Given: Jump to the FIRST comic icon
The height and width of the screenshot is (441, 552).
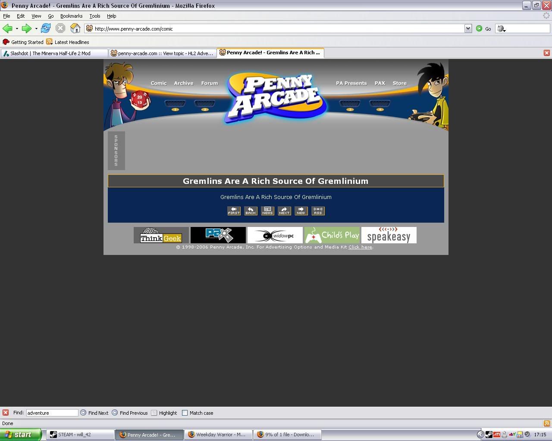Looking at the screenshot, I should (x=234, y=211).
